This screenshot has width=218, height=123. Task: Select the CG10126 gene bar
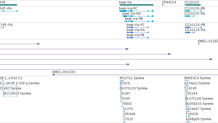pyautogui.click(x=192, y=5)
